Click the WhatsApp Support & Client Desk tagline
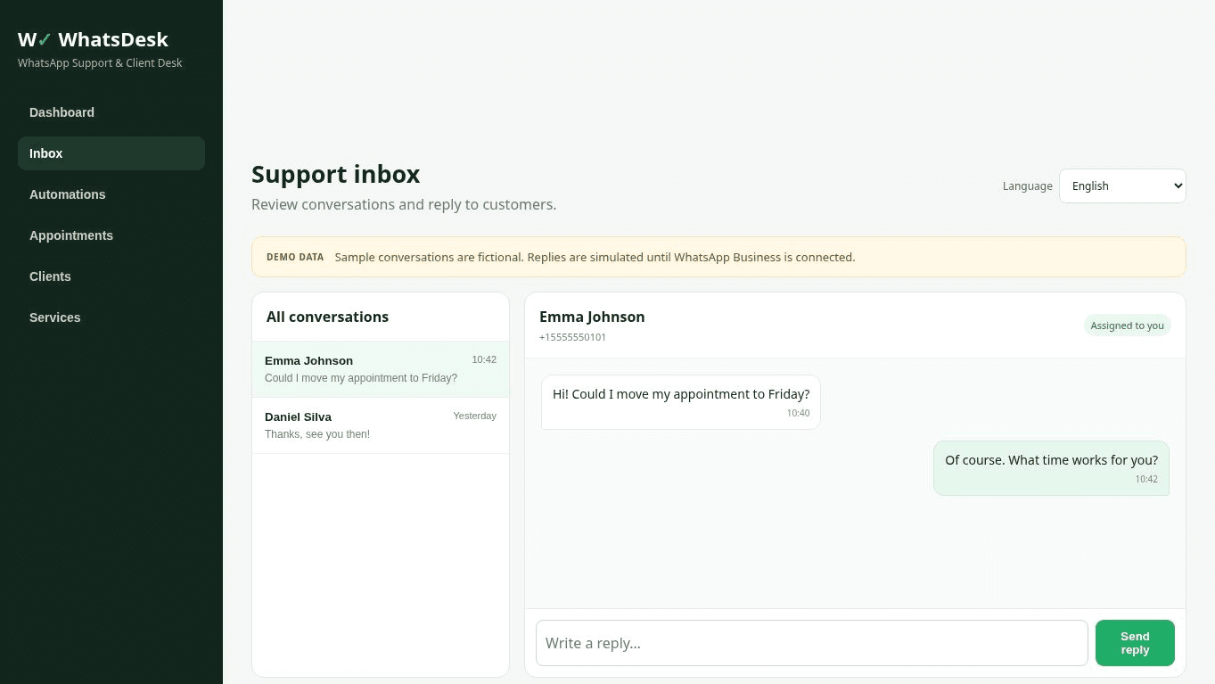The height and width of the screenshot is (684, 1215). [100, 63]
